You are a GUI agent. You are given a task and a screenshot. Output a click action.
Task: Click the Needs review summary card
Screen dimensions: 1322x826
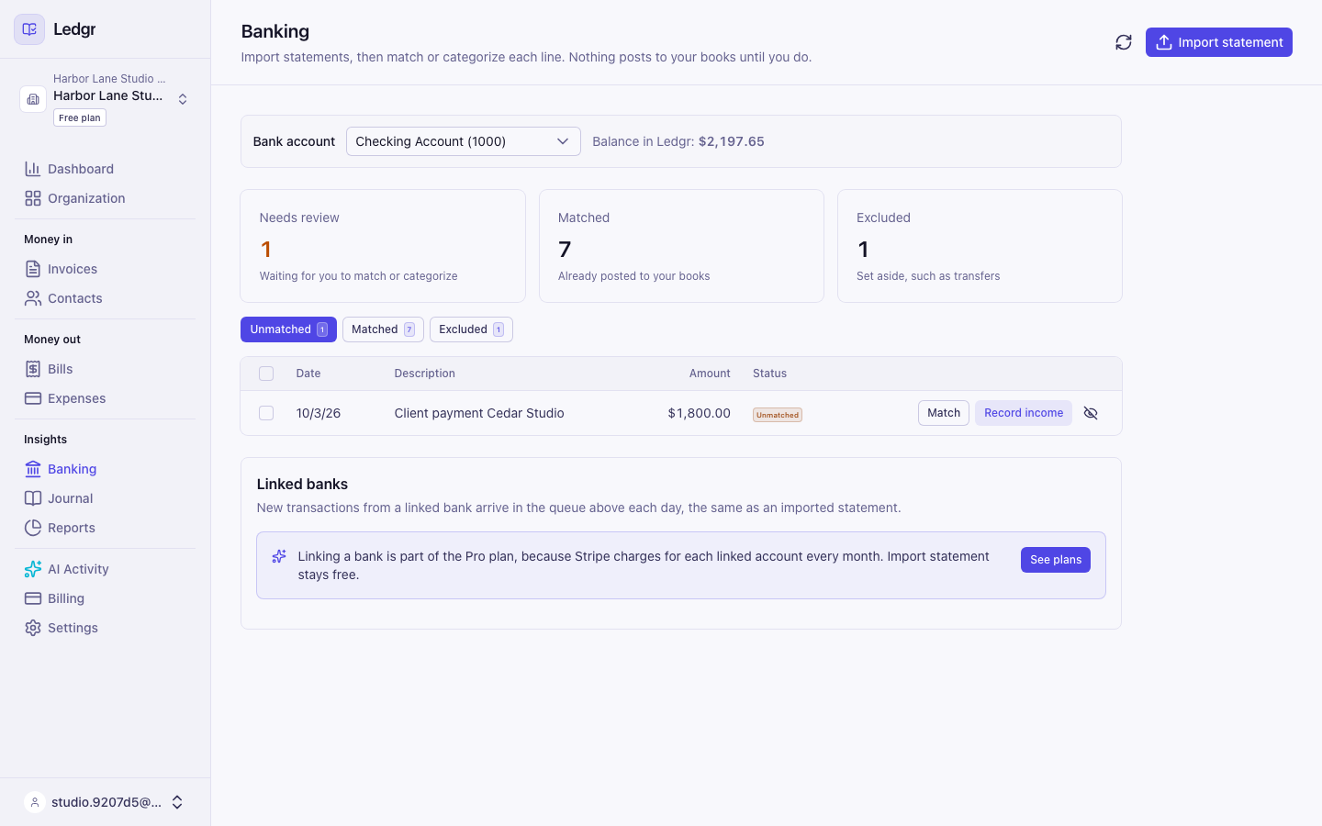(383, 246)
